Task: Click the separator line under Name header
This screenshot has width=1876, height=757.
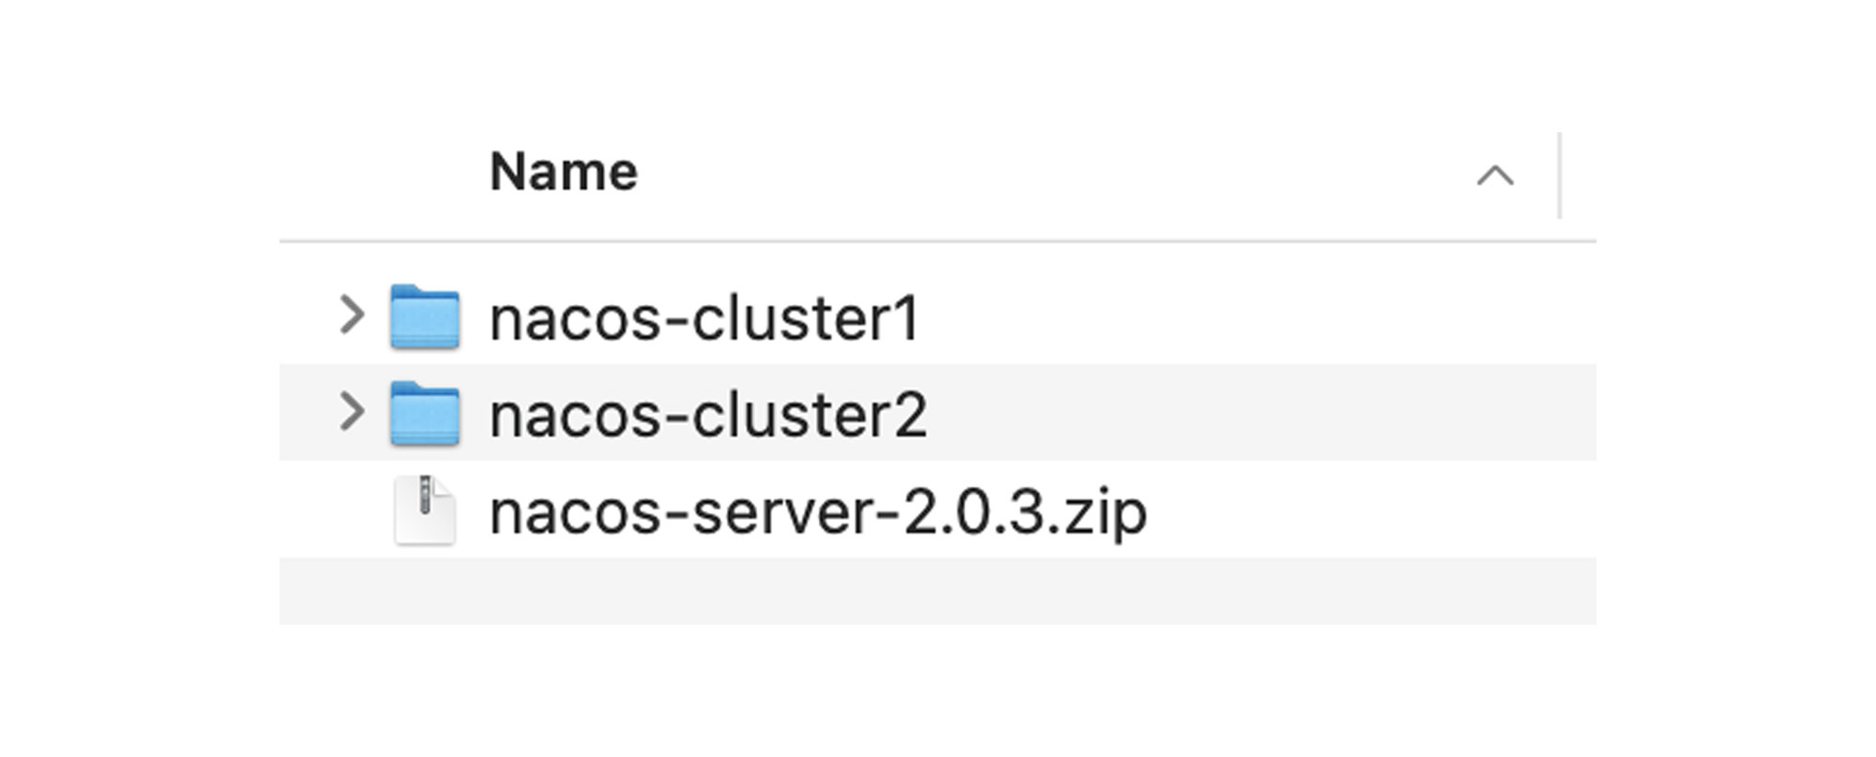Action: point(938,241)
